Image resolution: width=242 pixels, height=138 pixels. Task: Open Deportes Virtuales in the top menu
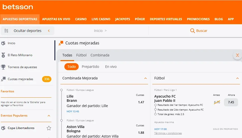pyautogui.click(x=166, y=19)
